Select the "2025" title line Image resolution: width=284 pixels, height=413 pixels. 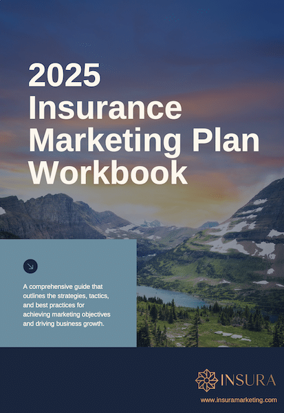(65, 75)
